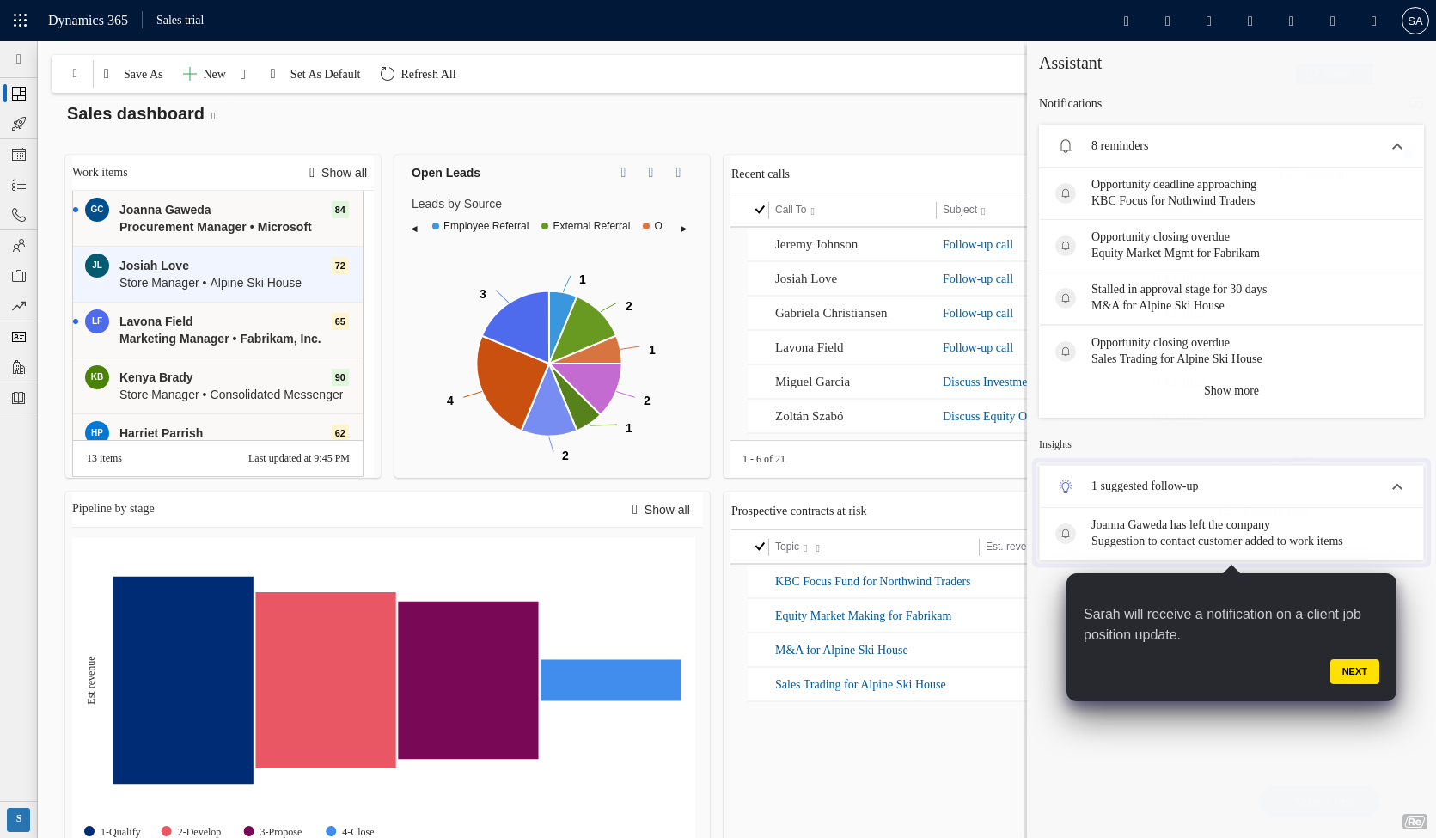
Task: Open the building Accounts sidebar icon
Action: point(19,367)
